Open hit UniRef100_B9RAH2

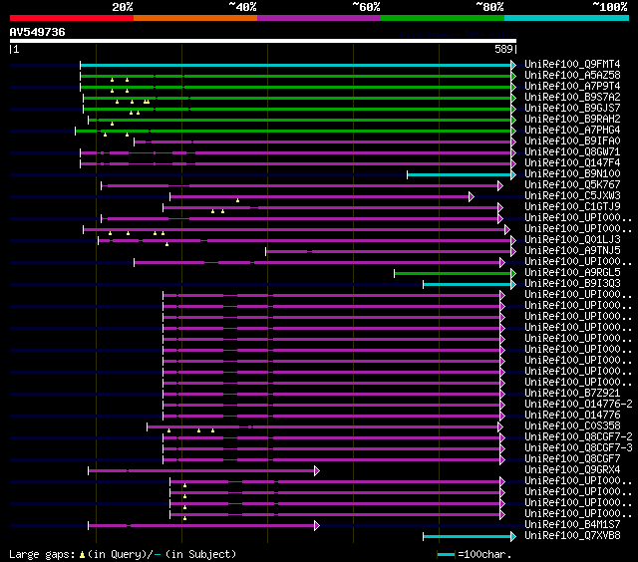pyautogui.click(x=572, y=120)
